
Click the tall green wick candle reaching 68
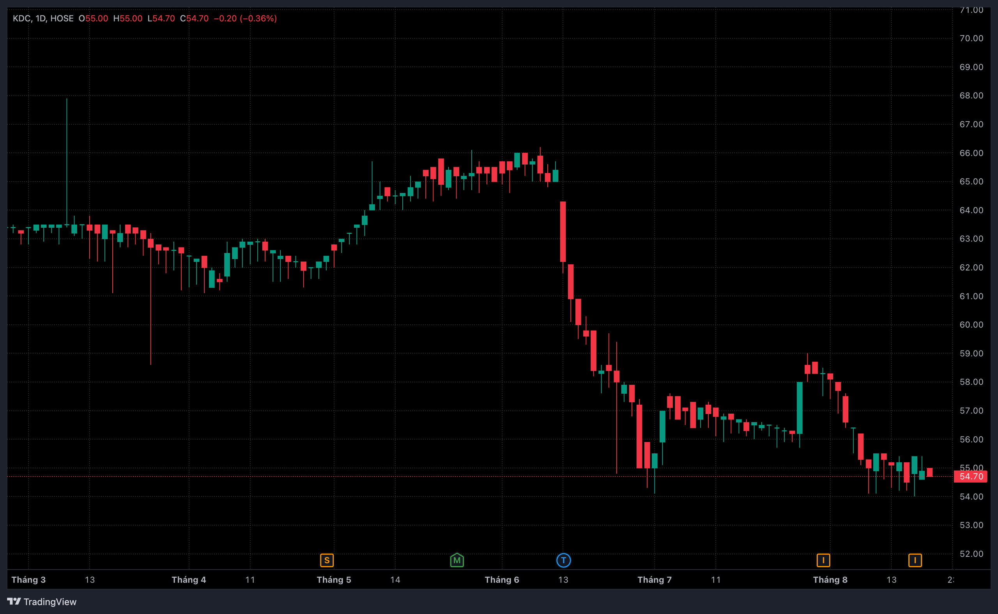click(67, 163)
